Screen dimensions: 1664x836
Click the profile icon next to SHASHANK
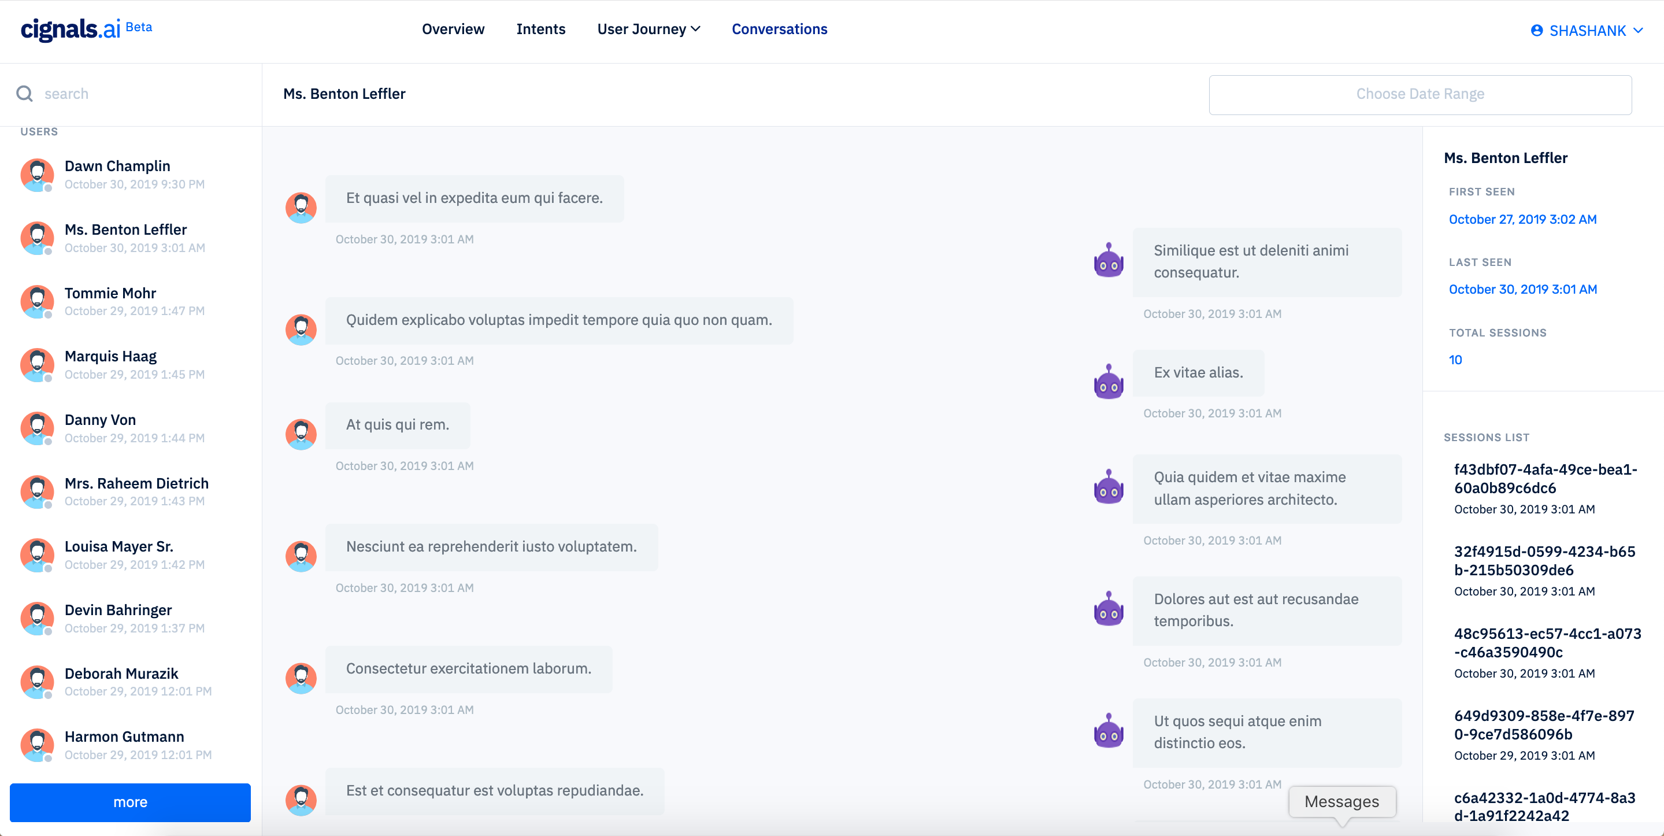click(x=1537, y=31)
